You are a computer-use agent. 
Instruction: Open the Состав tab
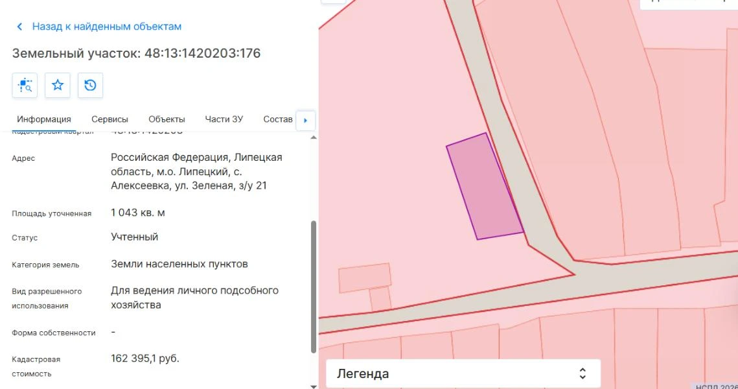pos(278,120)
